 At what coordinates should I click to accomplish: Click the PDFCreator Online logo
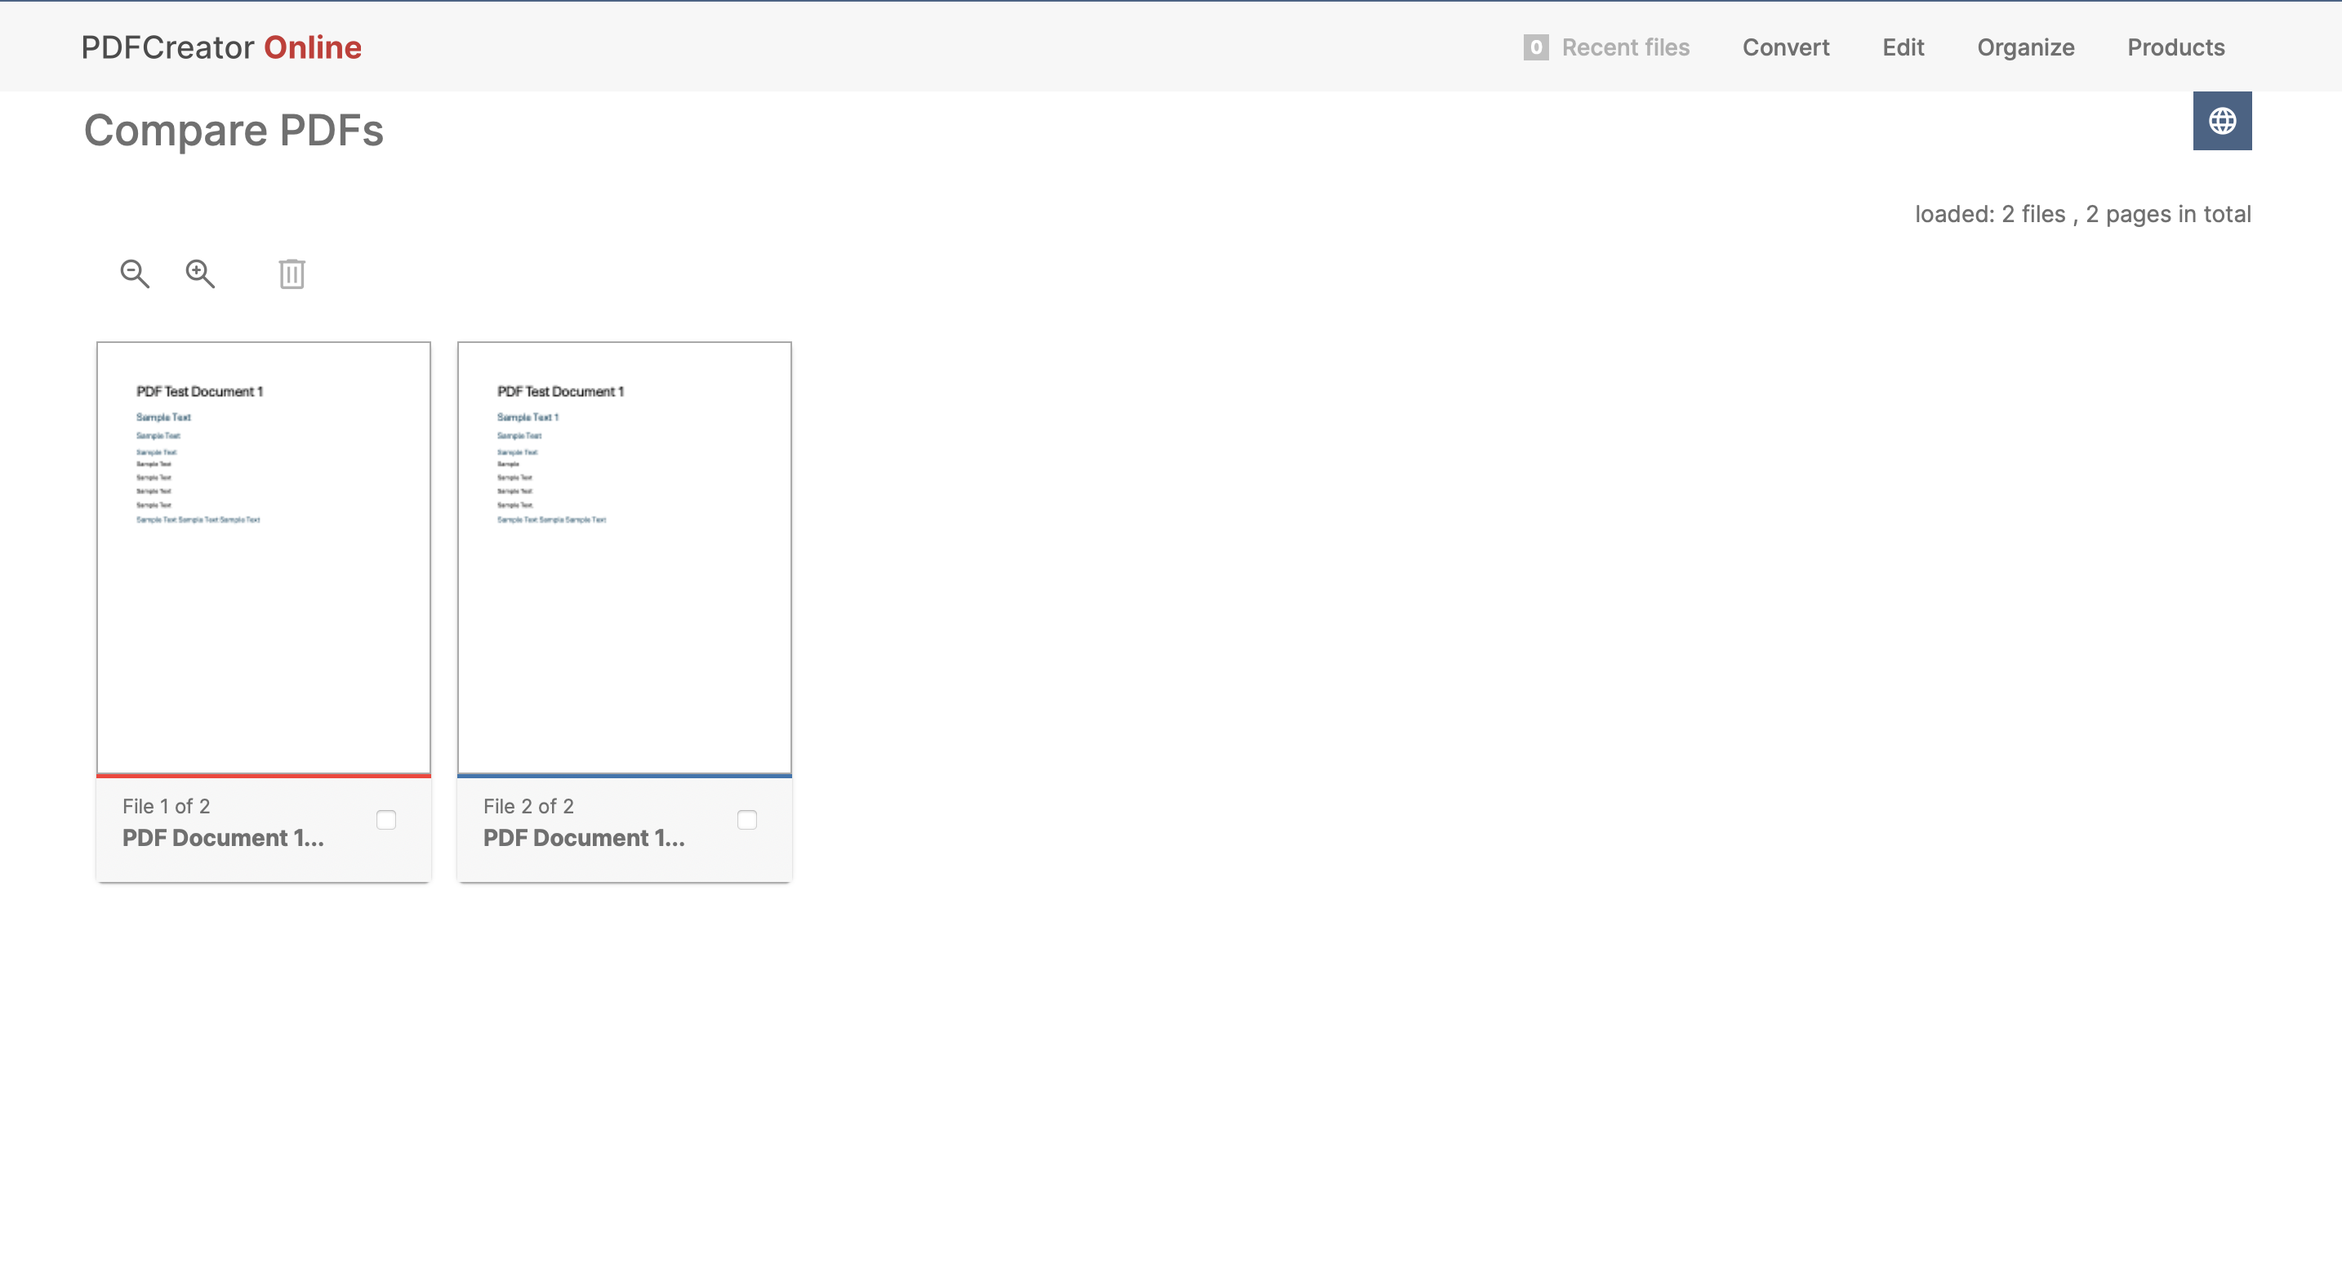pyautogui.click(x=221, y=47)
